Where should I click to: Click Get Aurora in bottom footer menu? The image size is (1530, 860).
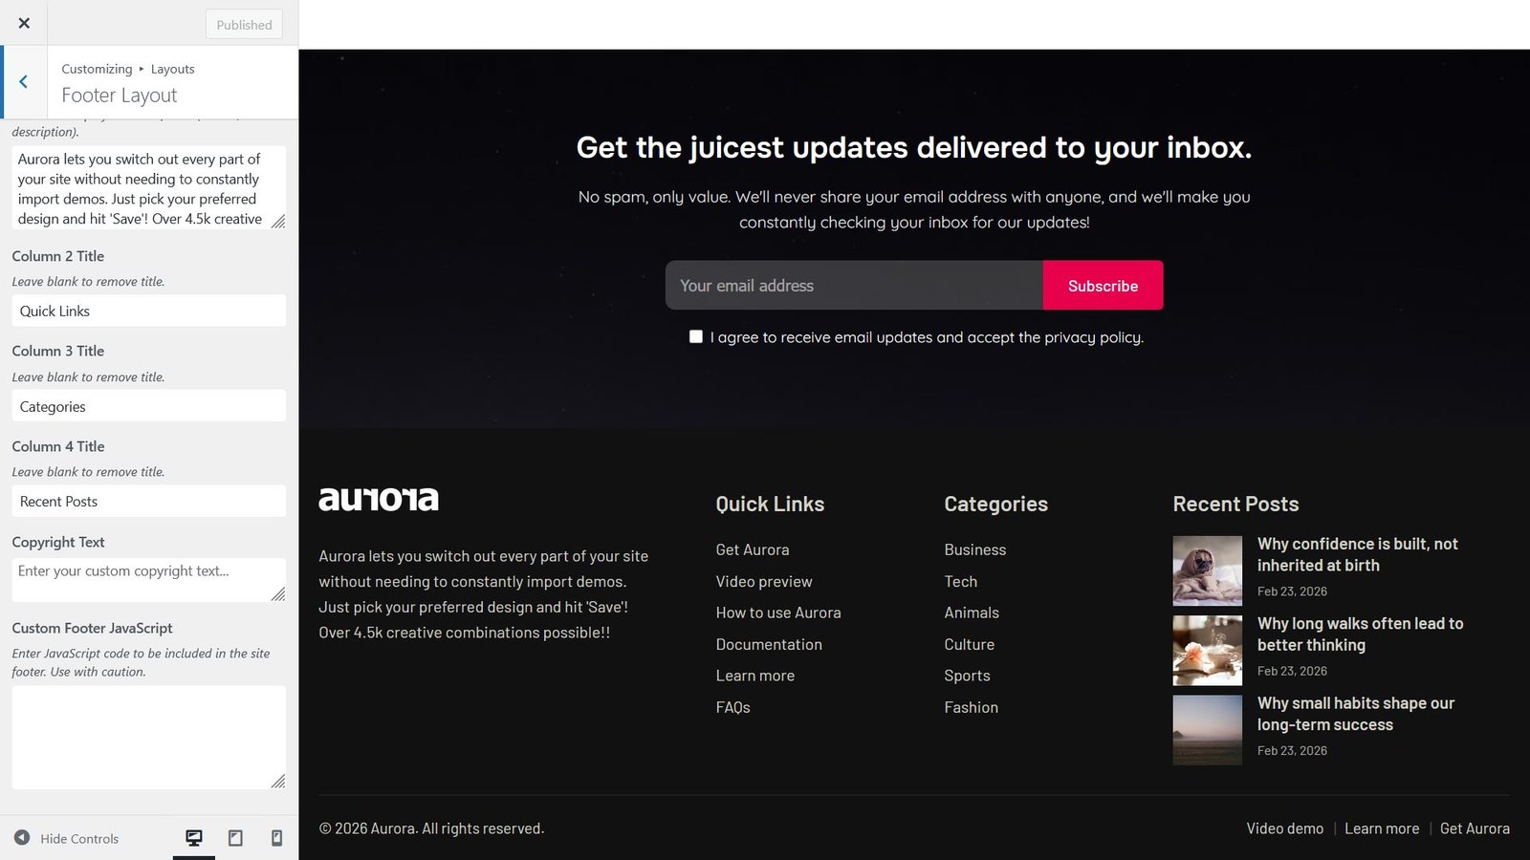pos(1475,828)
